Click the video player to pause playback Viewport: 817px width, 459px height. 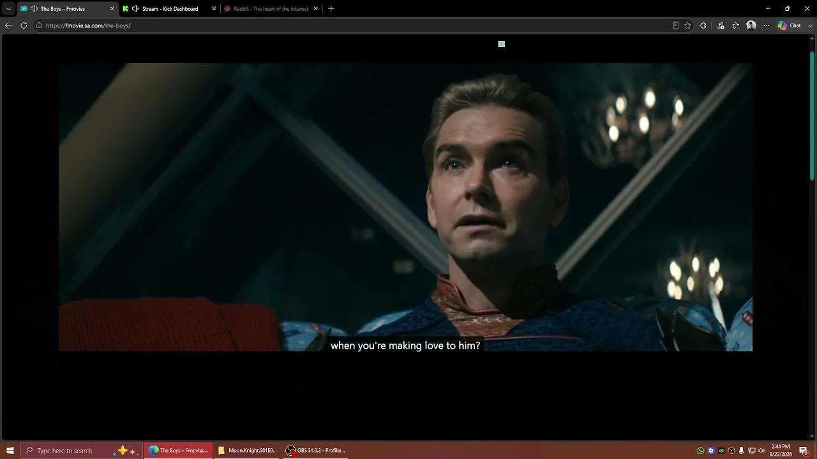[x=405, y=207]
